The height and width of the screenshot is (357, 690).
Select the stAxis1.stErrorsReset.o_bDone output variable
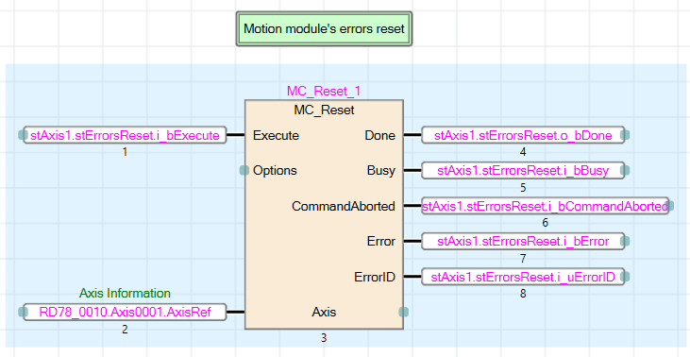523,135
